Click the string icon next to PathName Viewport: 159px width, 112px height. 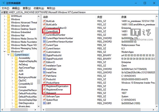pos(44,76)
